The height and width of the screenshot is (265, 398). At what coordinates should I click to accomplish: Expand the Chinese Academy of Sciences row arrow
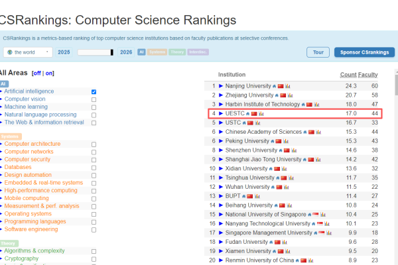(221, 132)
